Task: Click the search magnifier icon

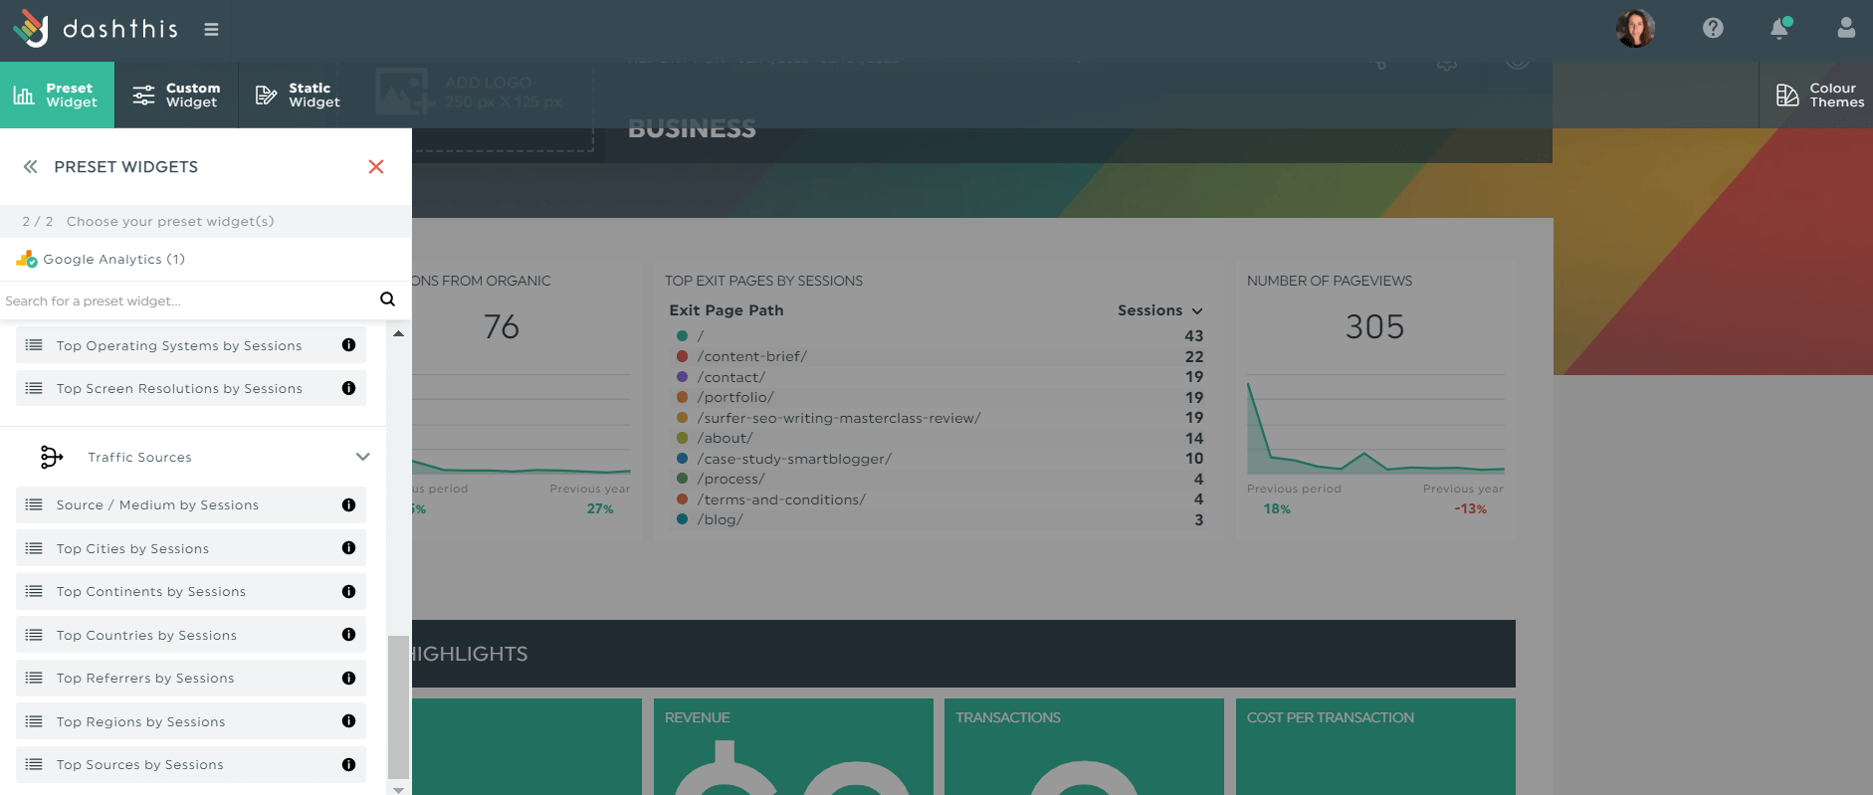Action: tap(387, 299)
